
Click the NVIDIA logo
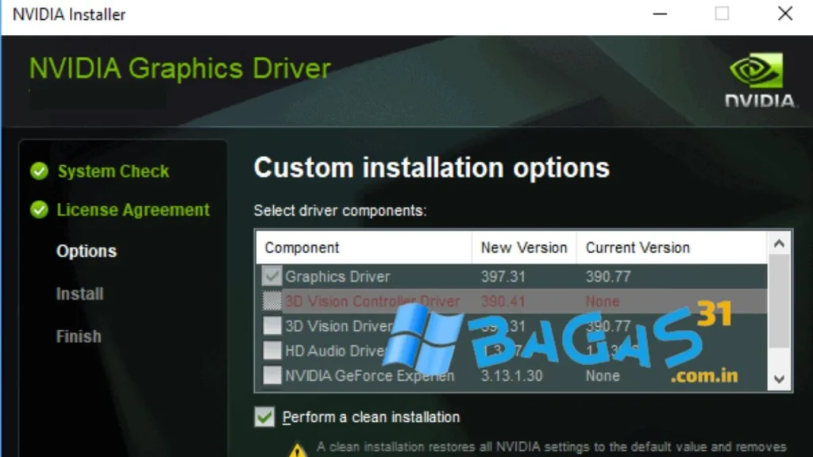759,79
